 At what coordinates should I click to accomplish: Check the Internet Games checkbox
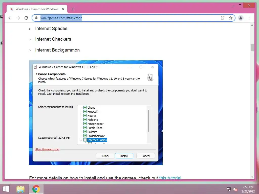point(85,140)
